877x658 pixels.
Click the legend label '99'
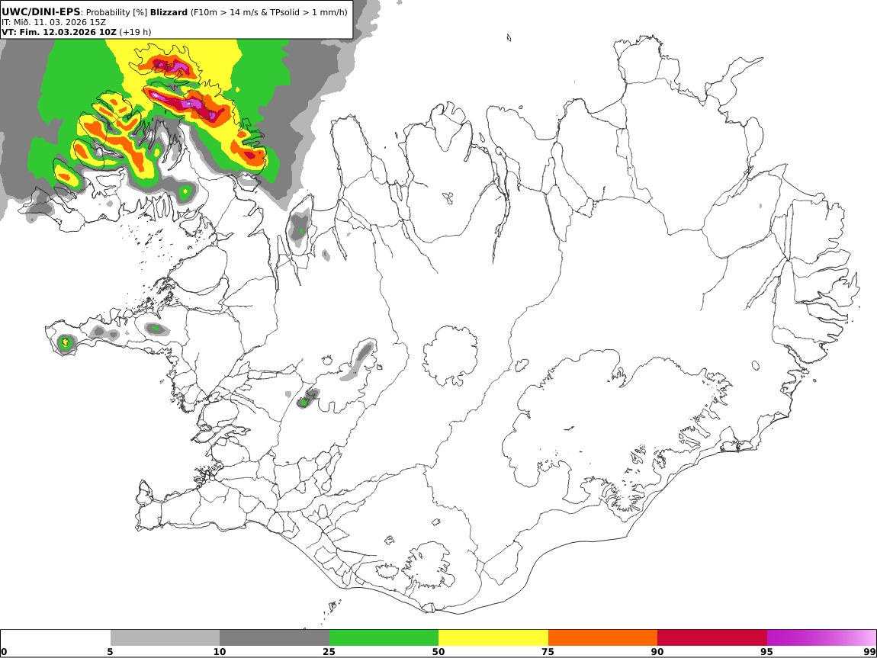click(x=869, y=652)
